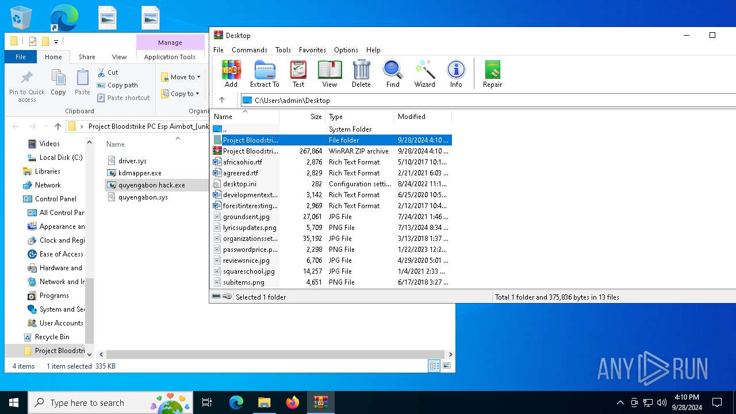This screenshot has width=736, height=414.
Task: Click the Add archive icon in WinRAR
Action: 231,74
